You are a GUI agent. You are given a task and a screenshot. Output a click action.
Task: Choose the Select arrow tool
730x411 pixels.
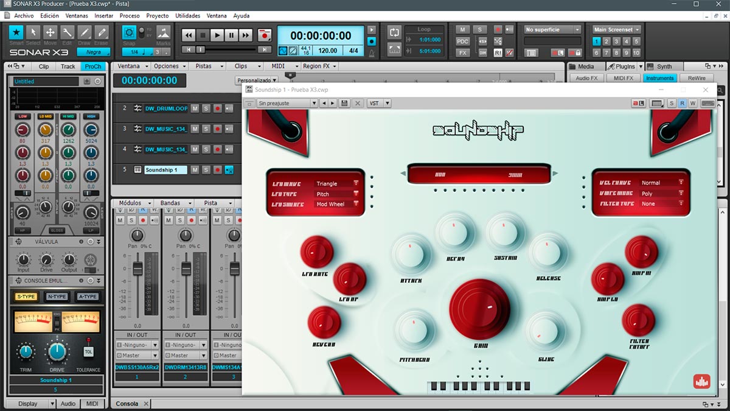coord(33,32)
